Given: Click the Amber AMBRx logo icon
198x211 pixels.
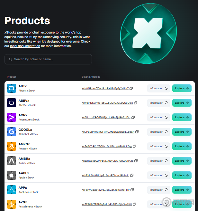Looking at the screenshot, I should 12,161.
